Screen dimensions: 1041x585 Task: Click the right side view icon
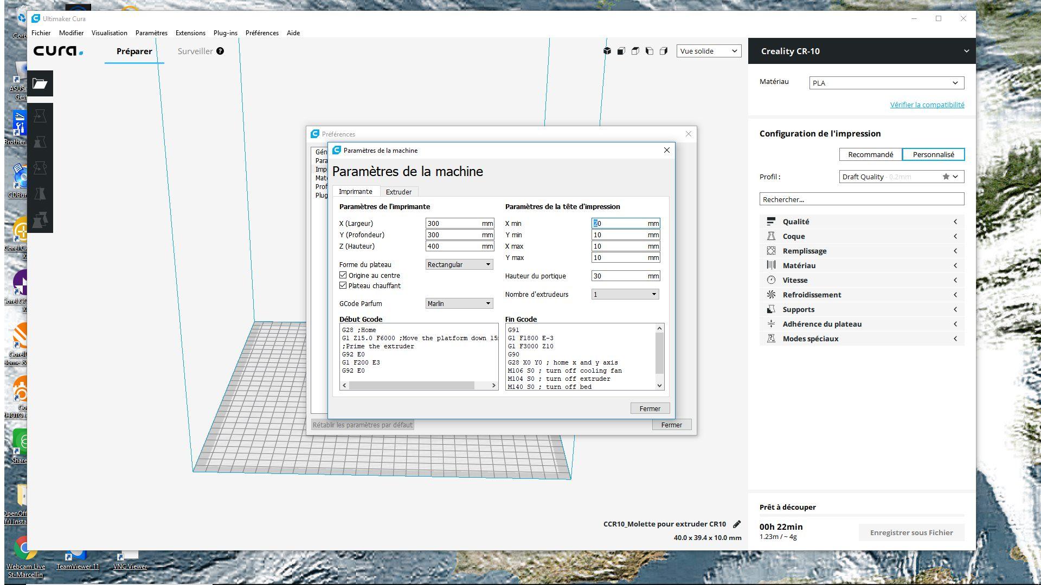tap(664, 51)
